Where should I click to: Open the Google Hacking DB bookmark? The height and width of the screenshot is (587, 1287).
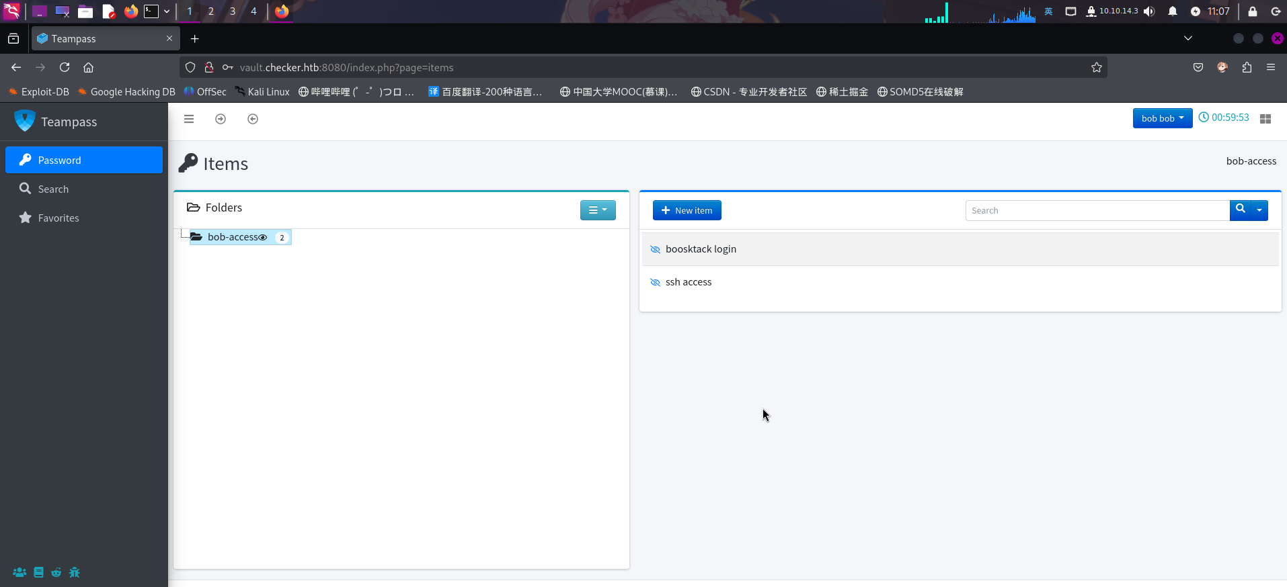pyautogui.click(x=126, y=92)
